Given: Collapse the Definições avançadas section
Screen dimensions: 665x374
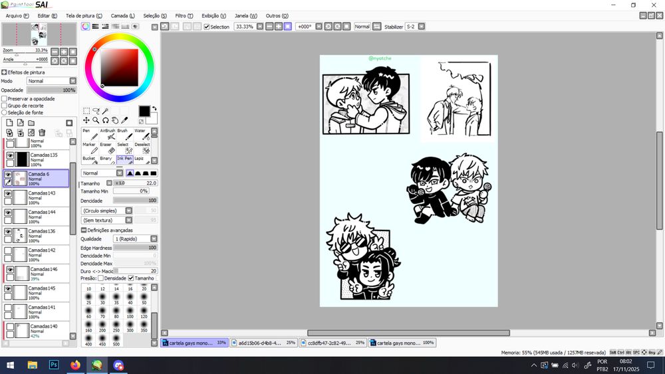Looking at the screenshot, I should pyautogui.click(x=84, y=230).
